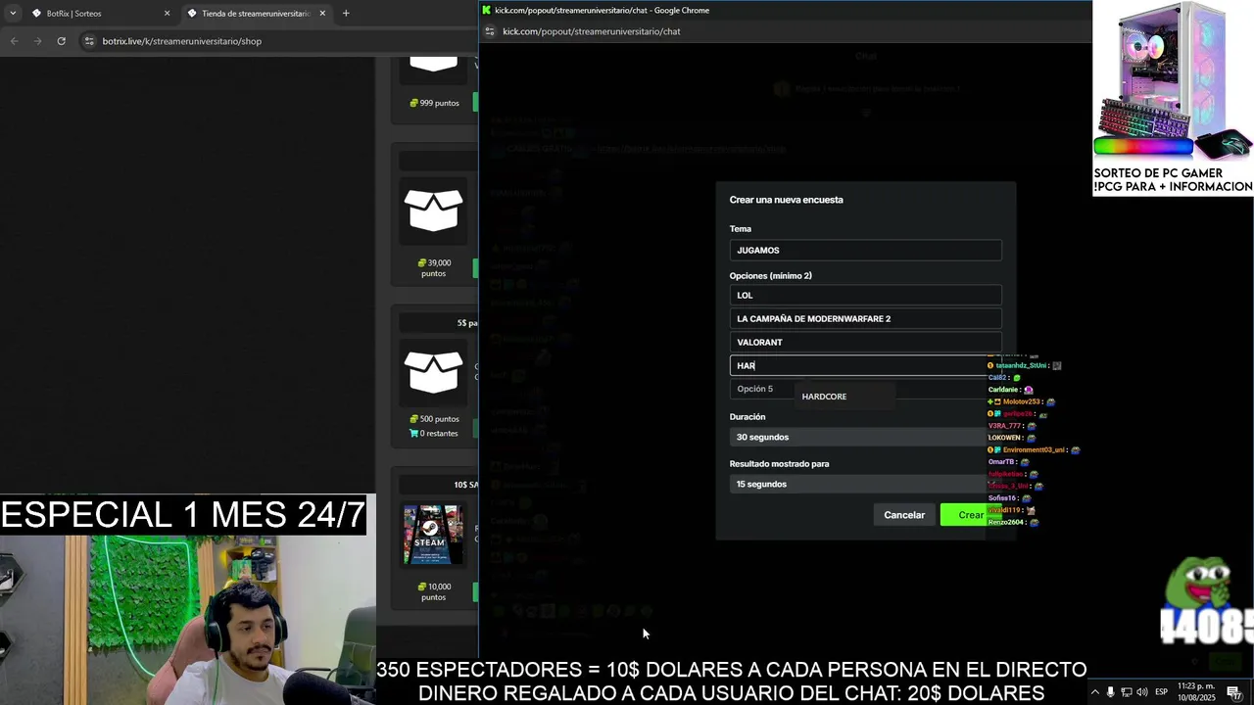The width and height of the screenshot is (1254, 705).
Task: Open the notification center icon
Action: tap(1234, 693)
